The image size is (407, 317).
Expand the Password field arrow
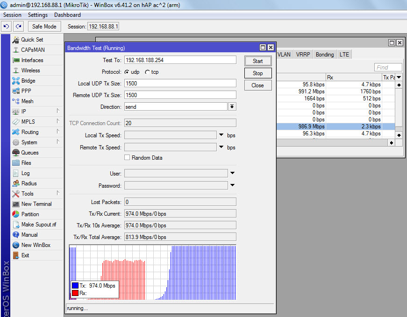[232, 185]
